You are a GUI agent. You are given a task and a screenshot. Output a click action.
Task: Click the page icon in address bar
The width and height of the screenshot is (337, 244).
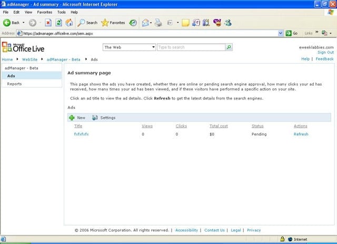coord(19,33)
